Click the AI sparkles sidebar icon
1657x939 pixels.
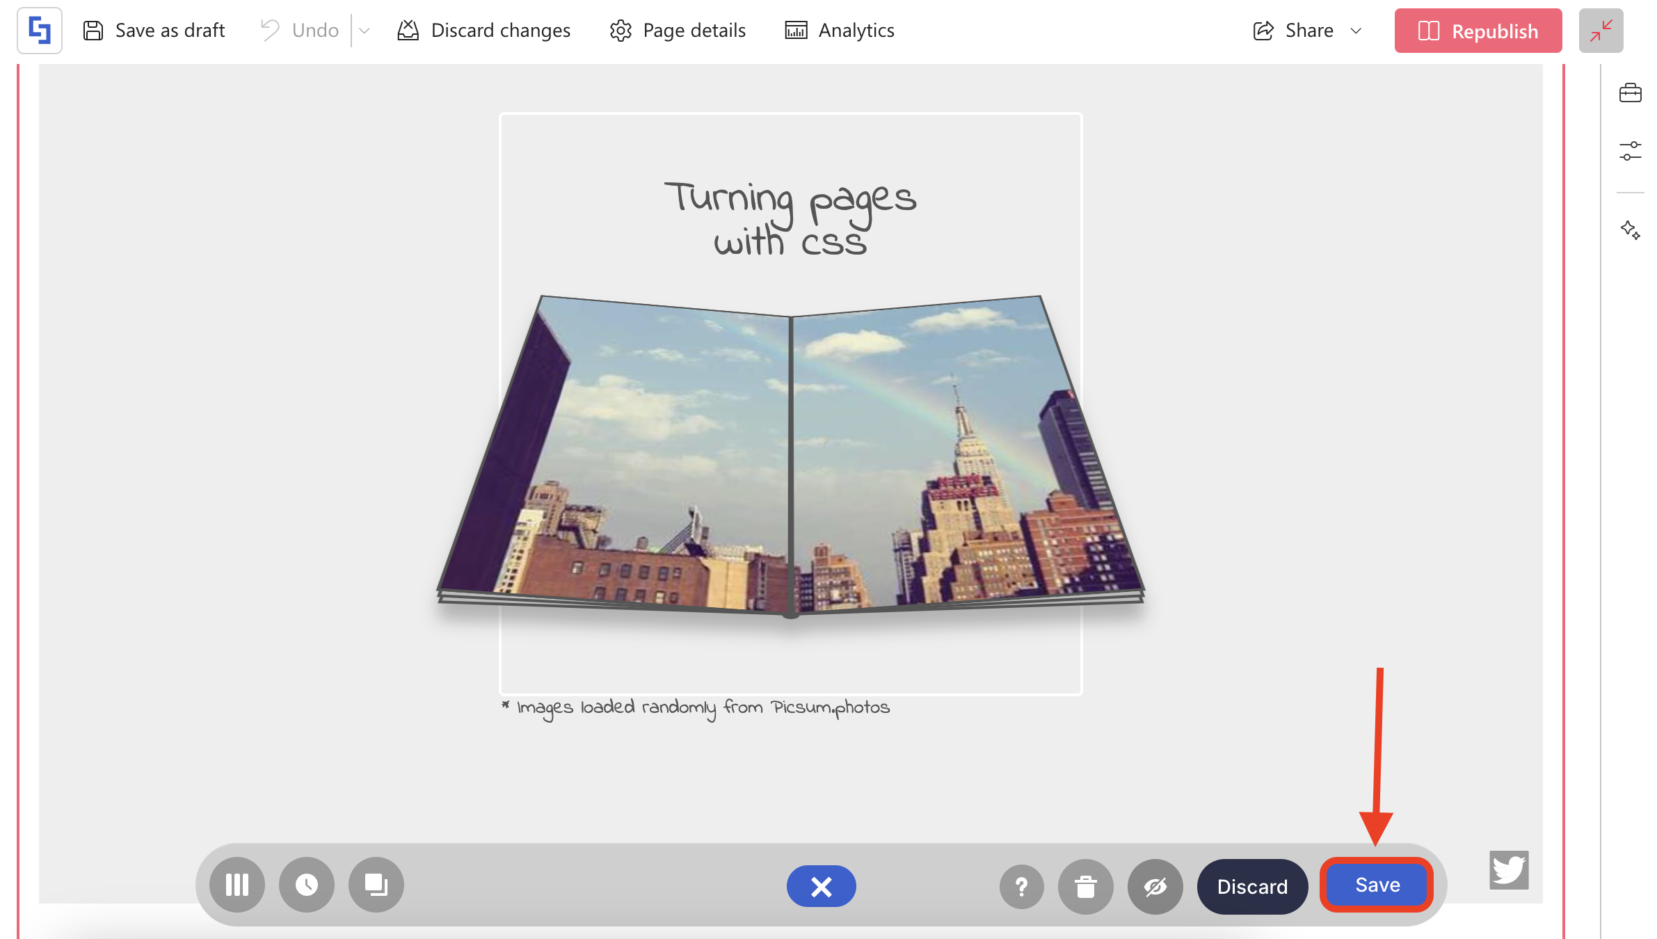(1630, 230)
